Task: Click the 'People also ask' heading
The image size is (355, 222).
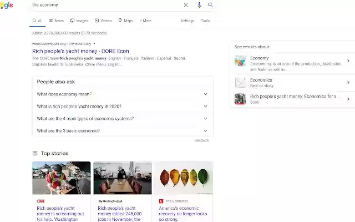Action: coord(55,82)
